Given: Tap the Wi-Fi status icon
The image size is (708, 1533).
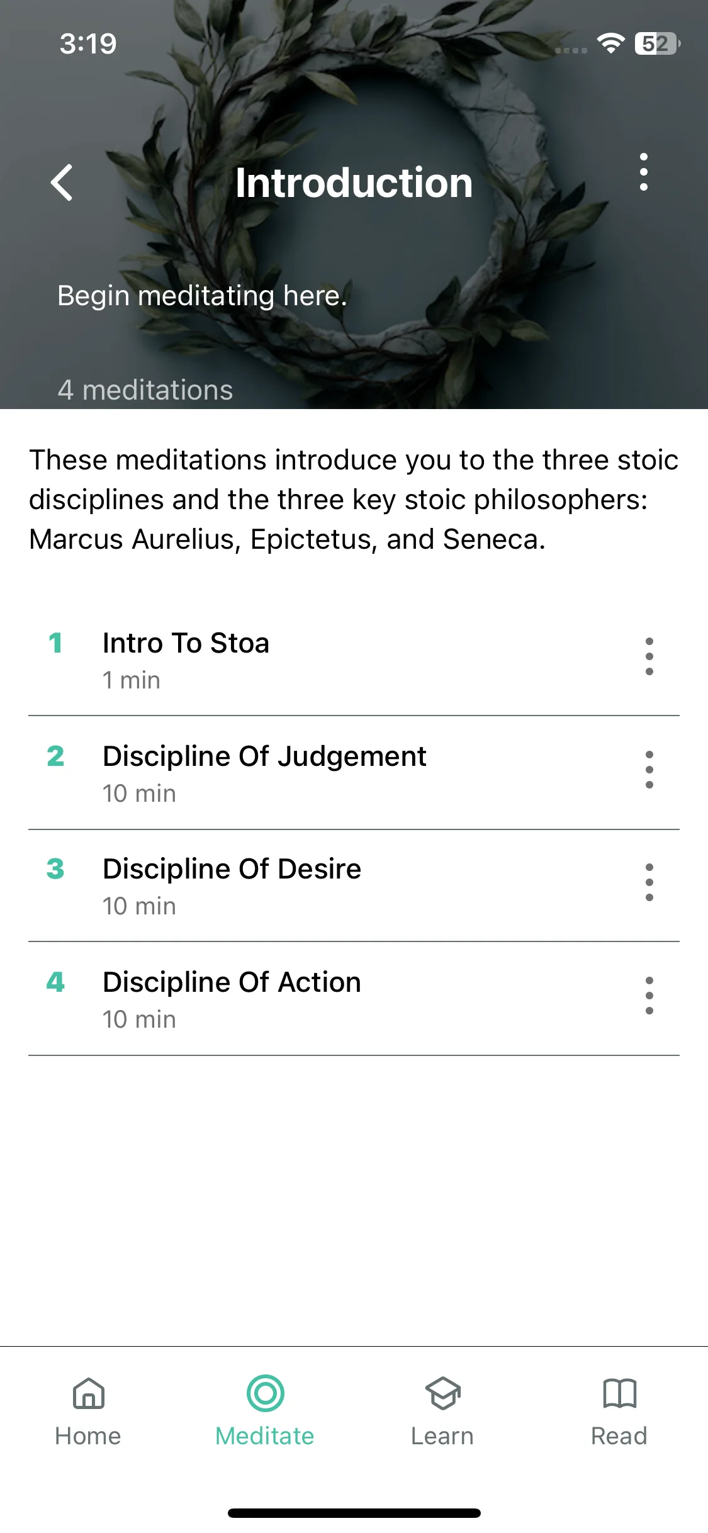Looking at the screenshot, I should (x=610, y=43).
